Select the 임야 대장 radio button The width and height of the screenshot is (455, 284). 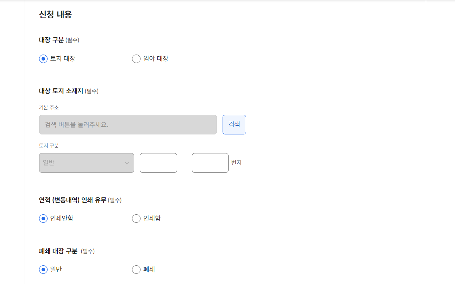coord(136,58)
